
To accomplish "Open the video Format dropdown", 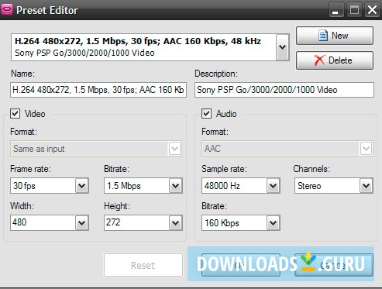I will [x=96, y=149].
